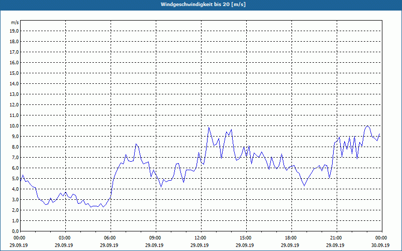Click the 12,0 y-axis label
The height and width of the screenshot is (251, 402).
tap(14, 105)
